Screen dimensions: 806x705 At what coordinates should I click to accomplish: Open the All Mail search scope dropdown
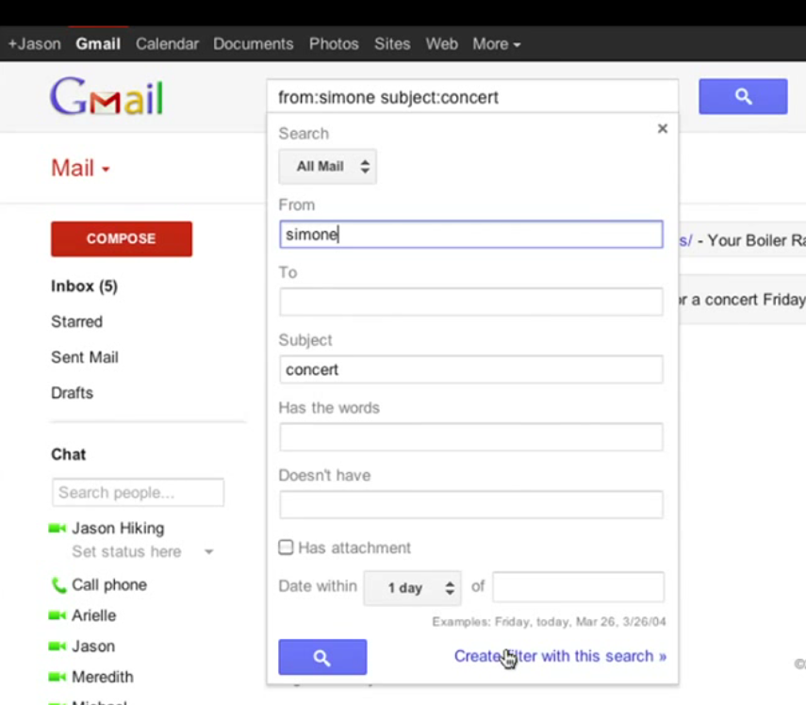(327, 167)
